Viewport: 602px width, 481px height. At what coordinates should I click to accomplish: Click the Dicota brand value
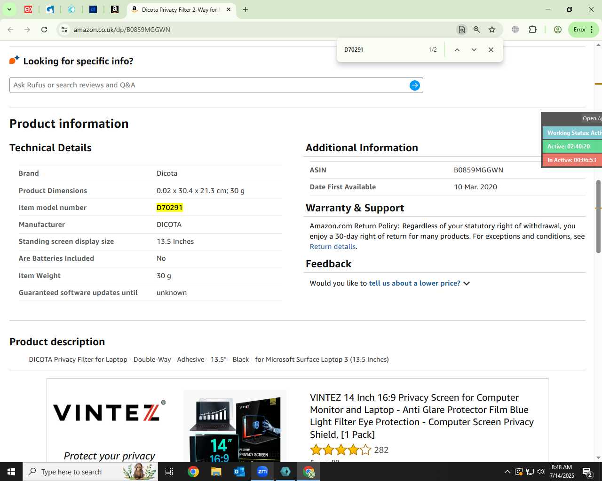click(x=167, y=173)
